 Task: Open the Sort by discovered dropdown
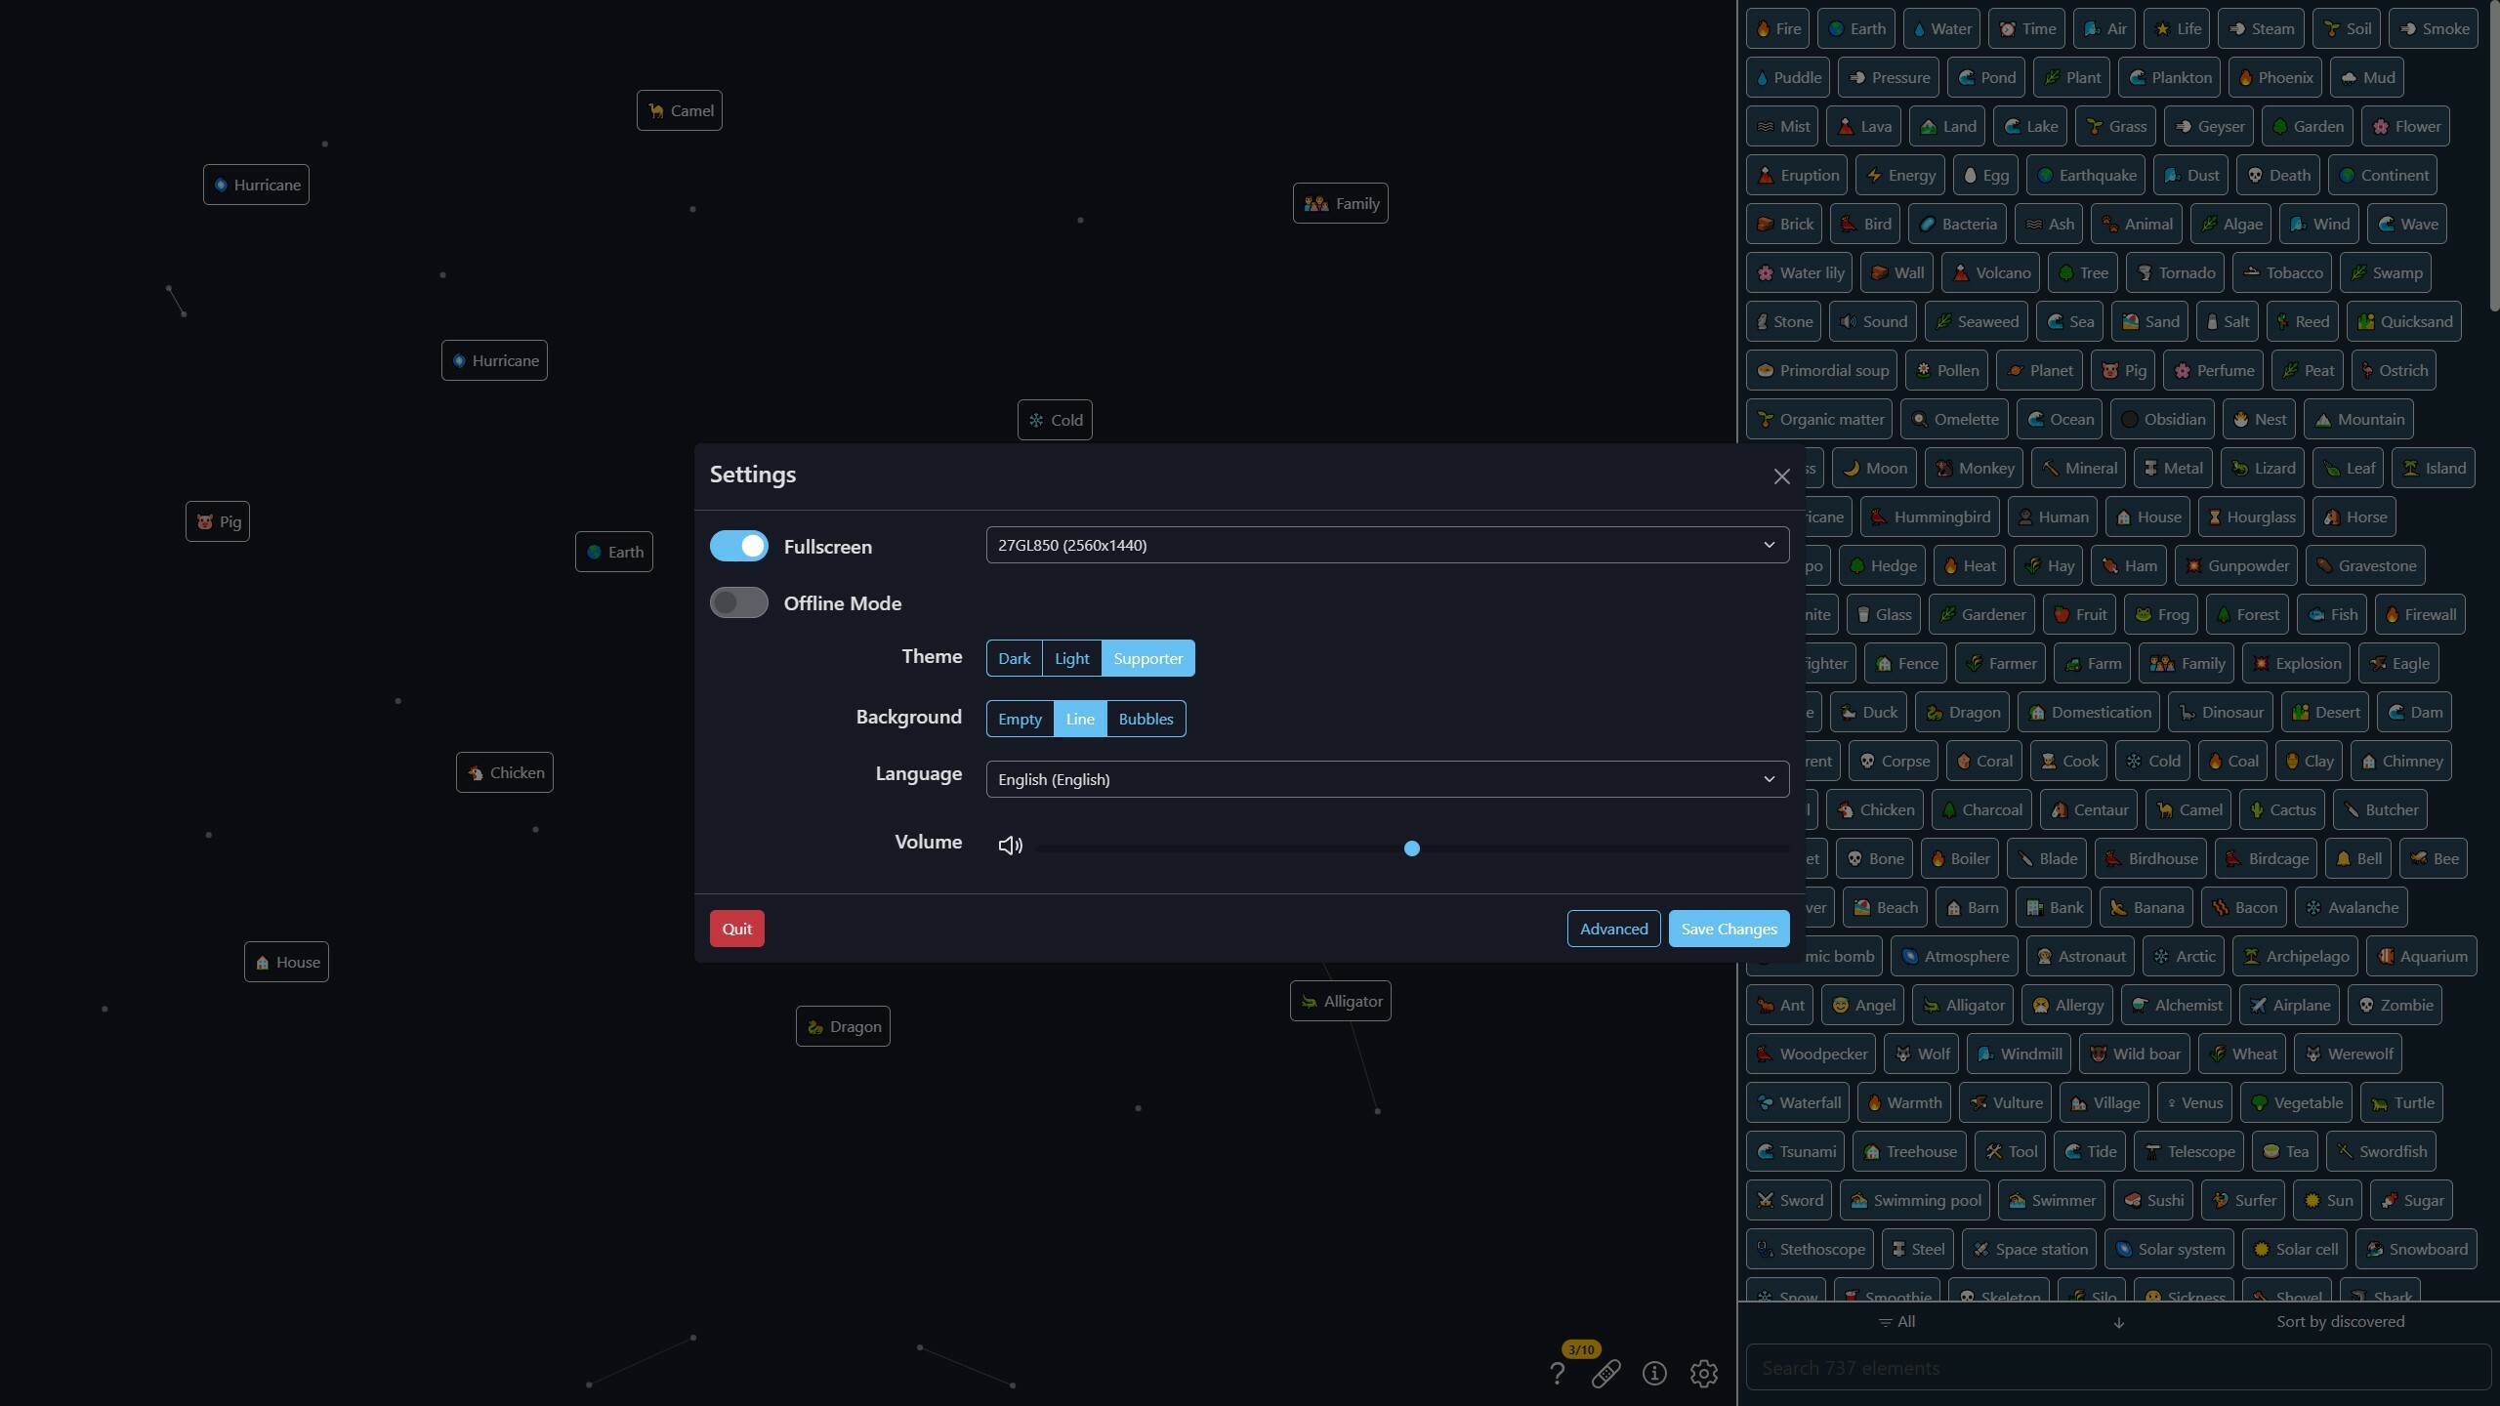coord(2340,1321)
